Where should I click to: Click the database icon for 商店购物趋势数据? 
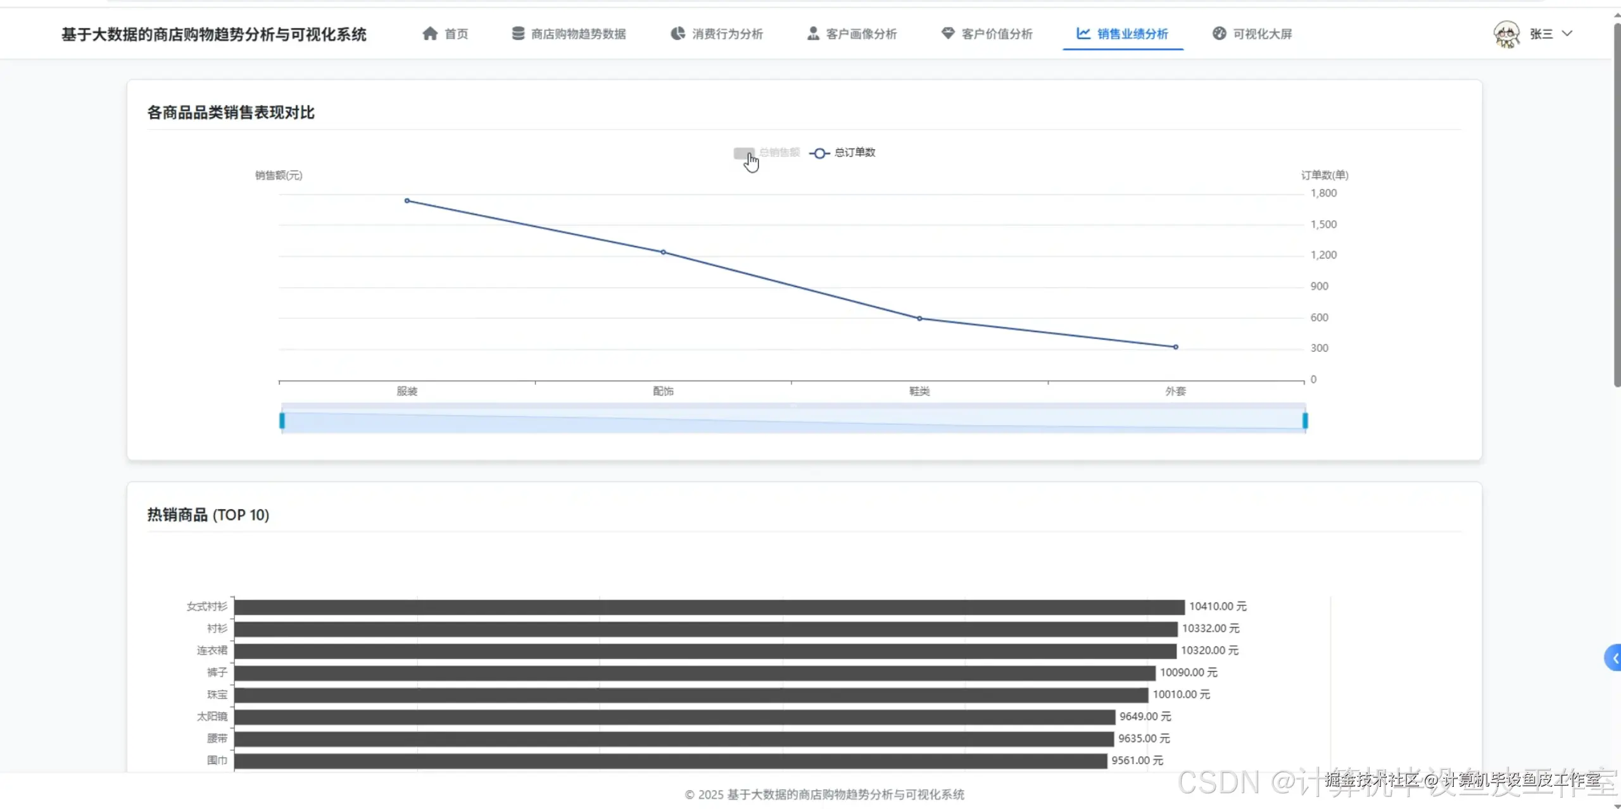point(518,34)
